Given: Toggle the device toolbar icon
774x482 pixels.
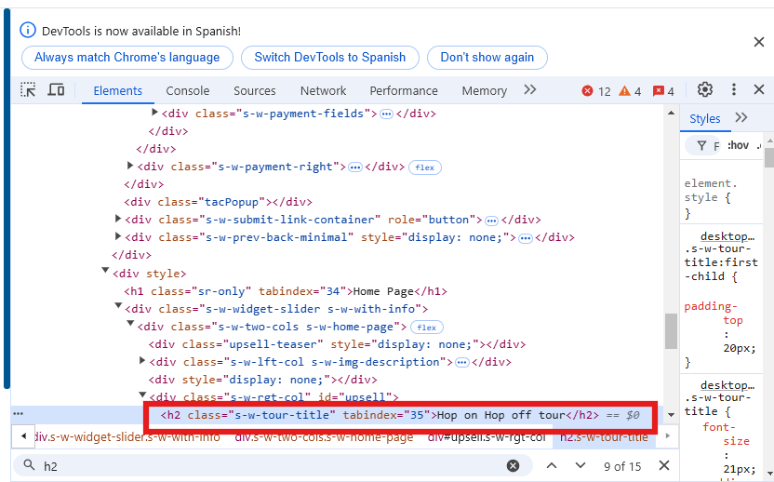Looking at the screenshot, I should click(x=56, y=90).
